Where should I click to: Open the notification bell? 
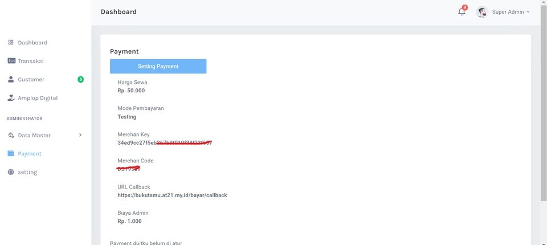click(x=462, y=12)
